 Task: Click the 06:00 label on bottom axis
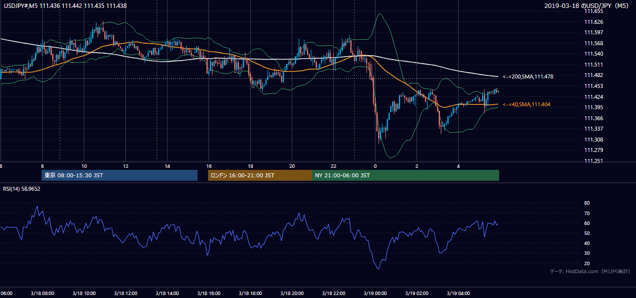6,293
